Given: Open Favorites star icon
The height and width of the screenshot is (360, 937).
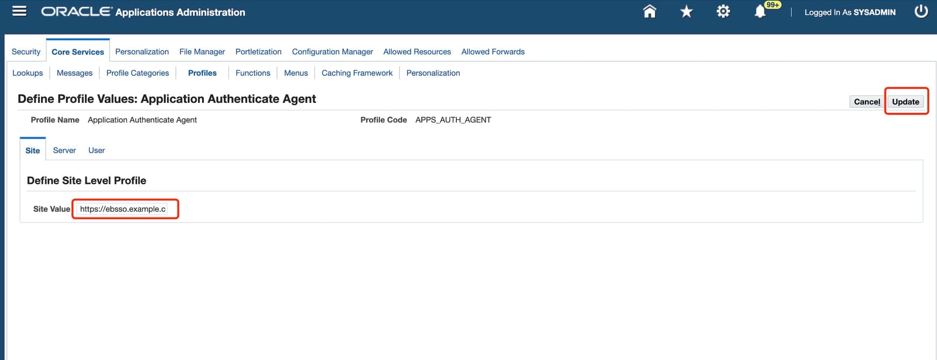Looking at the screenshot, I should [x=686, y=12].
